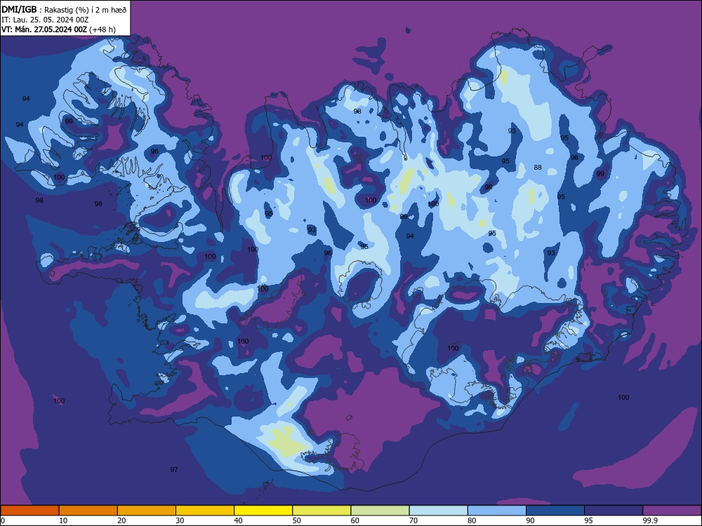This screenshot has height=526, width=702.
Task: Select the dark blue 90–95 legend swatch
Action: pyautogui.click(x=555, y=511)
